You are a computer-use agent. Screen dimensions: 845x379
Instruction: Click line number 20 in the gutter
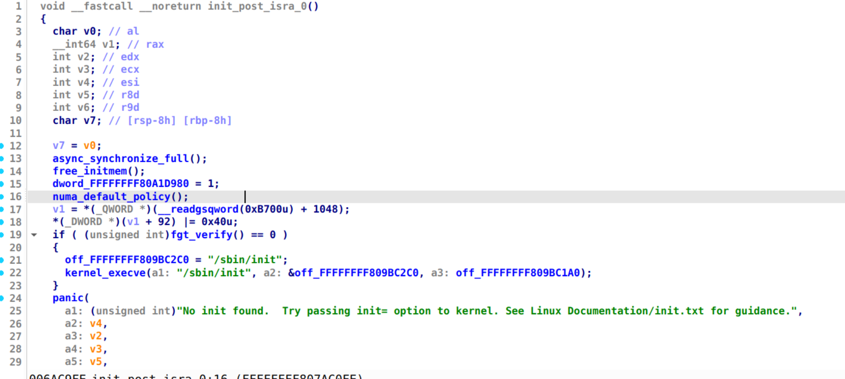tap(16, 248)
